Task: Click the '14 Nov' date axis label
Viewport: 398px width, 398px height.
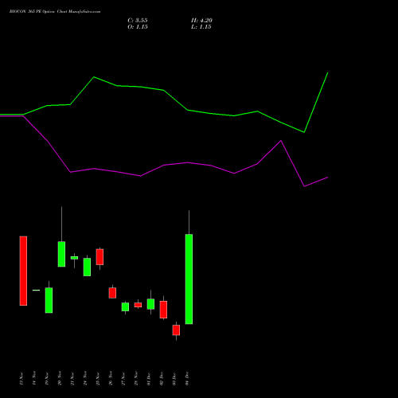Action: 34,379
